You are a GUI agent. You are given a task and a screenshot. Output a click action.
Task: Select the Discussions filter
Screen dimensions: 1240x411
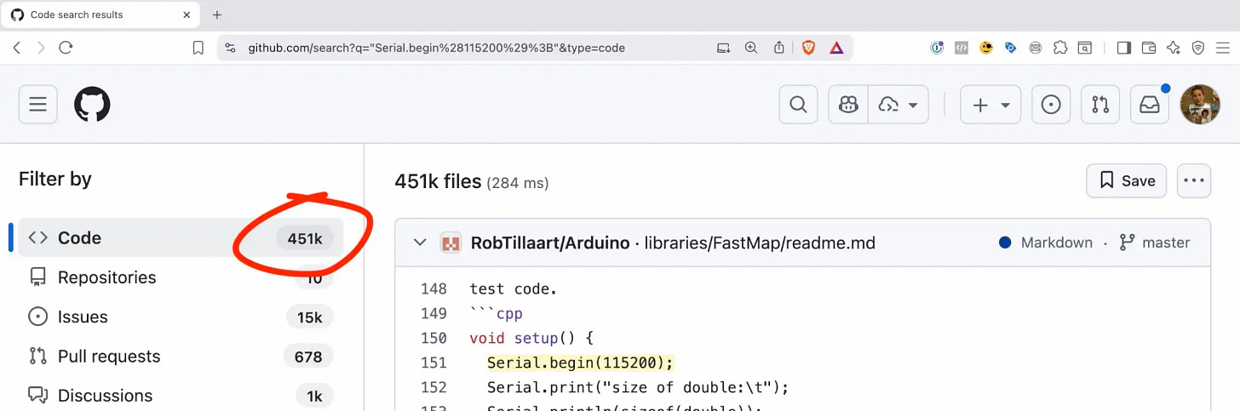[181, 396]
